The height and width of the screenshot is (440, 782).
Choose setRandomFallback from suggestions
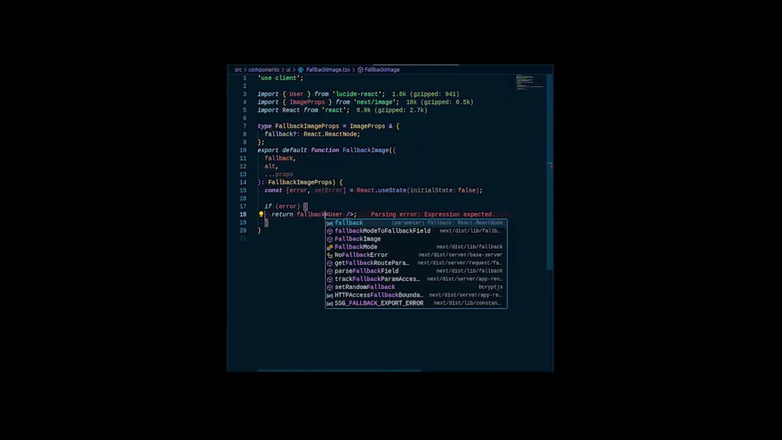click(416, 287)
